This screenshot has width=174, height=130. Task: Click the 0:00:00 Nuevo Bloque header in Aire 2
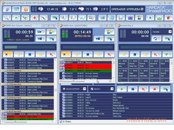point(86,60)
